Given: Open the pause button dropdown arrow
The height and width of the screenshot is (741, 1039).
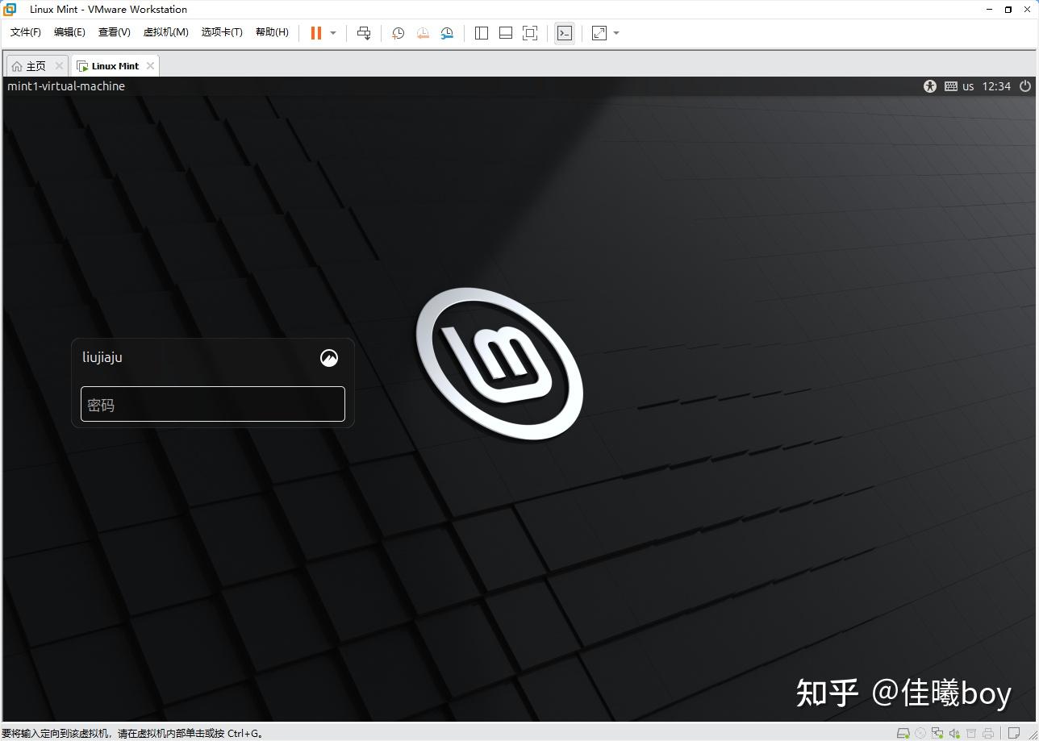Looking at the screenshot, I should pyautogui.click(x=332, y=33).
